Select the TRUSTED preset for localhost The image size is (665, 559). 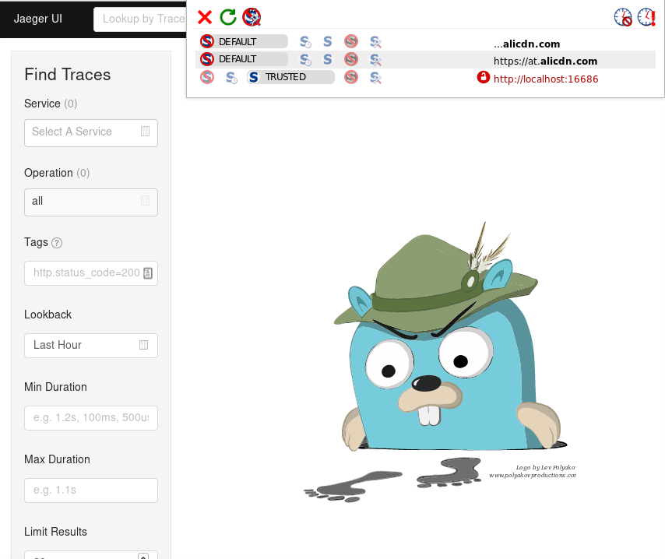coord(290,77)
